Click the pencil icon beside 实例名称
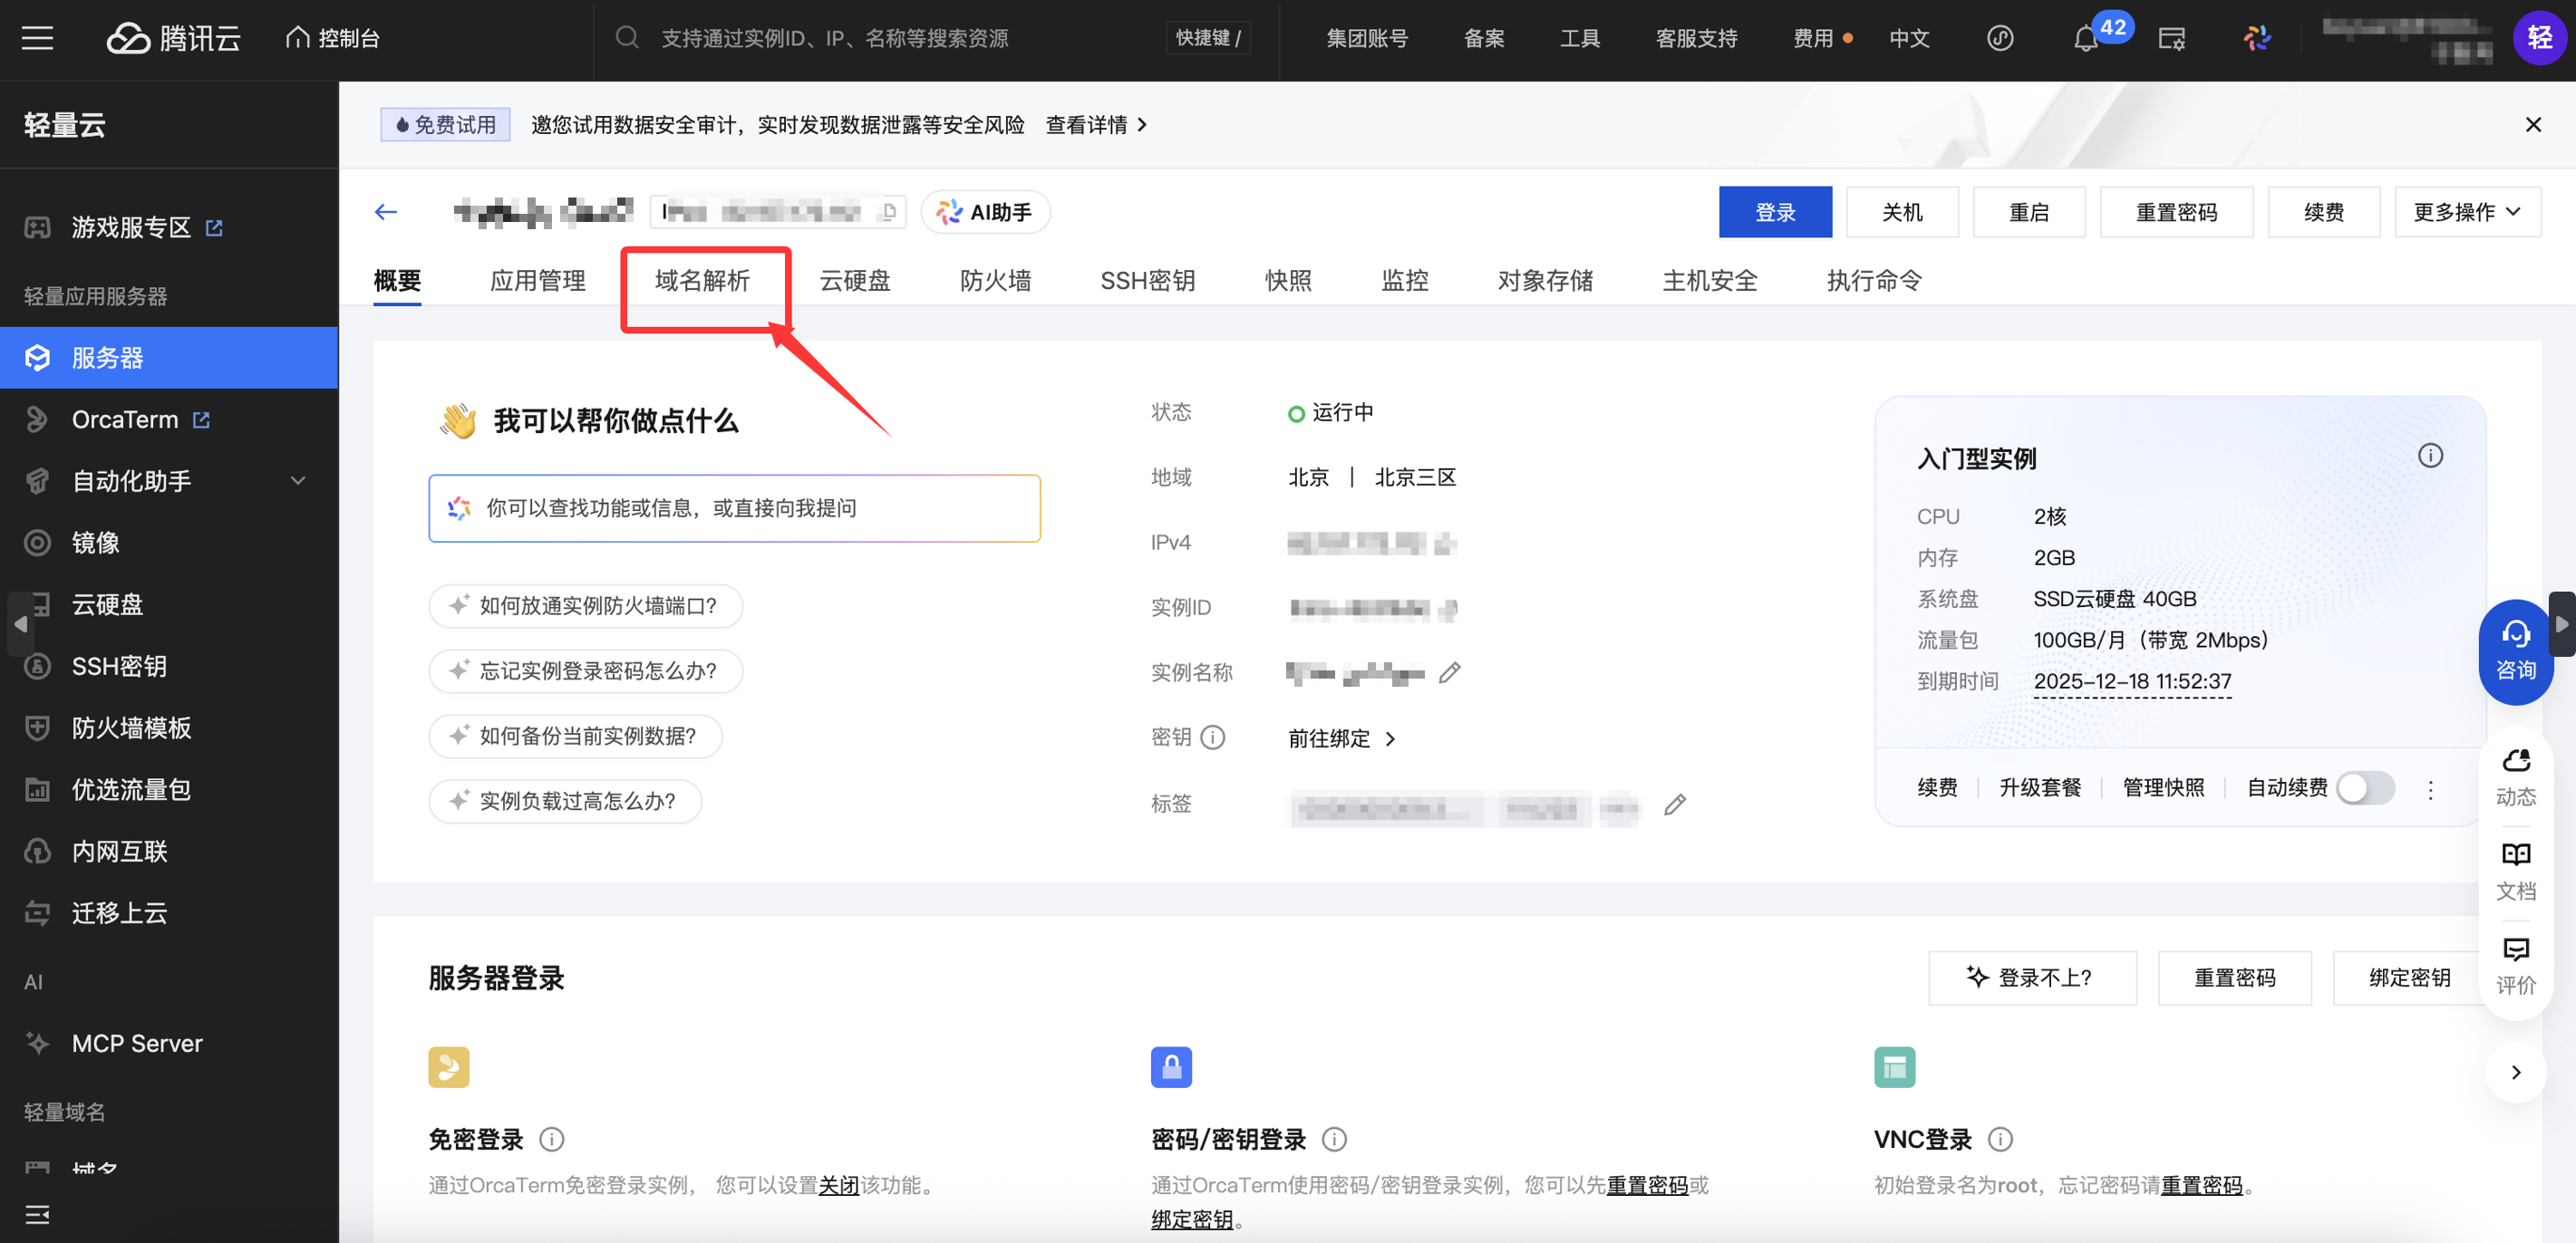This screenshot has width=2576, height=1243. [x=1449, y=673]
